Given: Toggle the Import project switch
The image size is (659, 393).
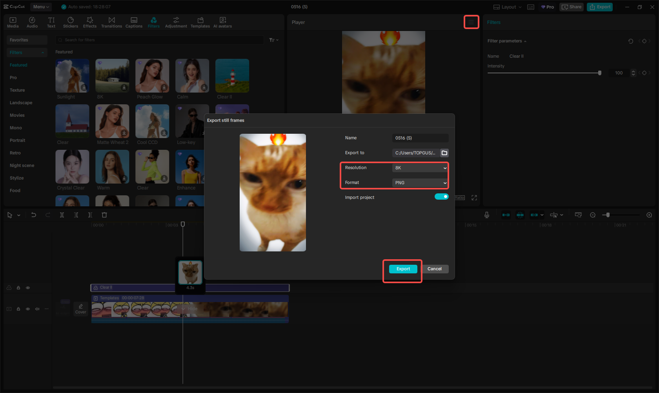Looking at the screenshot, I should coord(442,196).
